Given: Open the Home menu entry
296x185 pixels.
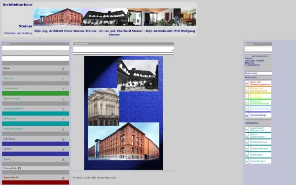Looking at the screenshot, I should click(6, 69).
